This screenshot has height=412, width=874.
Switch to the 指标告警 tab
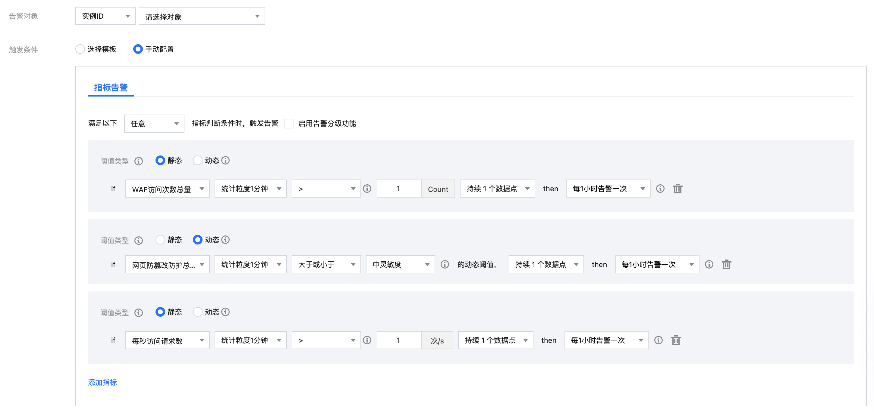pyautogui.click(x=111, y=88)
